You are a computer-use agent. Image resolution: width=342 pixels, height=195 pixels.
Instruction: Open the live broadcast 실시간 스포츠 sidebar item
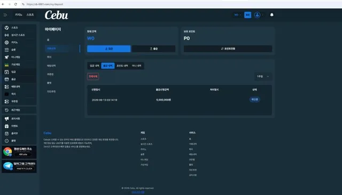coord(19,35)
